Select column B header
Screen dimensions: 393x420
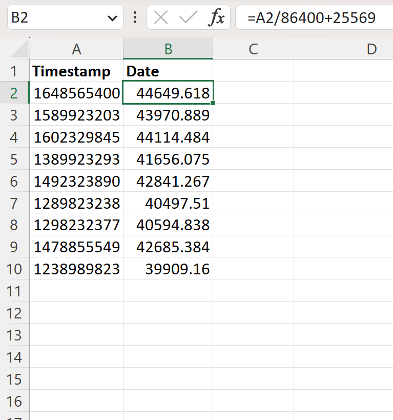pyautogui.click(x=168, y=49)
